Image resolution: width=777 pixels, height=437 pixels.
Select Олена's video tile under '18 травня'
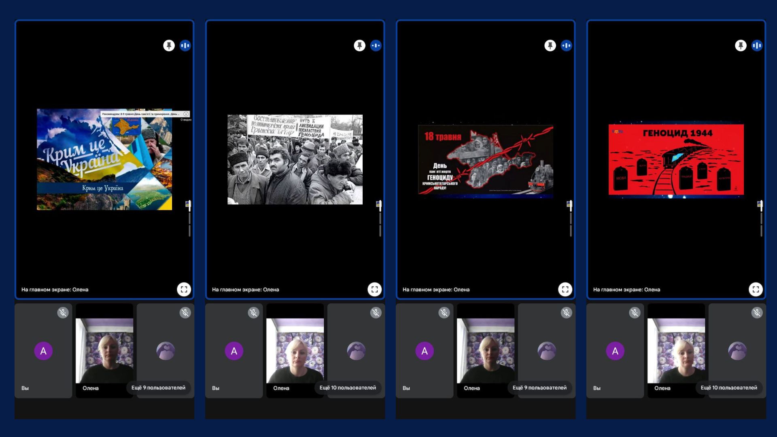pyautogui.click(x=486, y=351)
